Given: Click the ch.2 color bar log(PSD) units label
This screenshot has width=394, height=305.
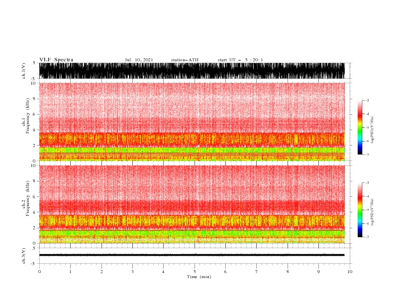Looking at the screenshot, I should [372, 212].
